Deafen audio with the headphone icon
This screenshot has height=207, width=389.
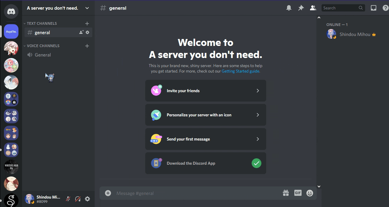(x=77, y=199)
